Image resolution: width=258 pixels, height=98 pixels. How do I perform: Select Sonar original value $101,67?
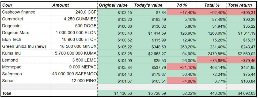click(115, 81)
